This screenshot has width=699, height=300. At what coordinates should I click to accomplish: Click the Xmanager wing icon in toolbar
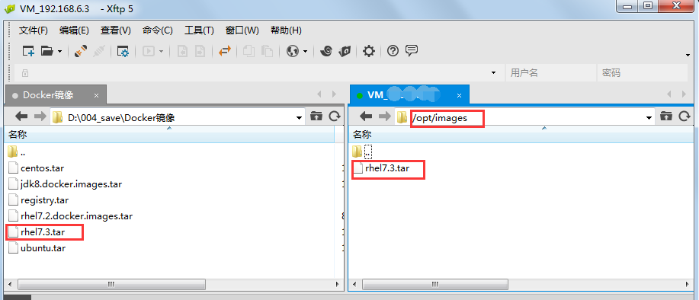tap(345, 51)
